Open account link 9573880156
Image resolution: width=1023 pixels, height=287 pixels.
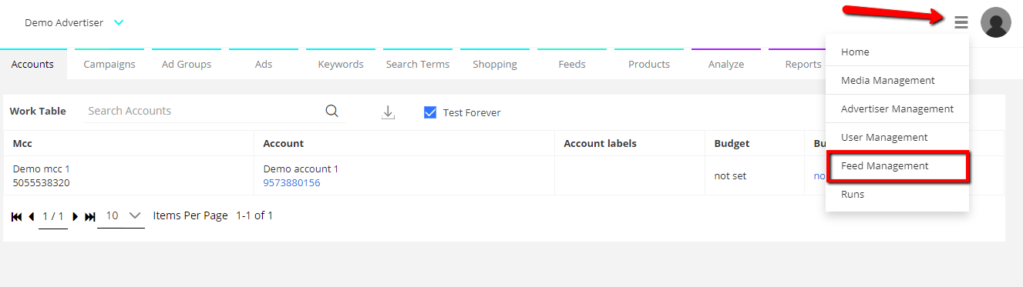click(291, 182)
